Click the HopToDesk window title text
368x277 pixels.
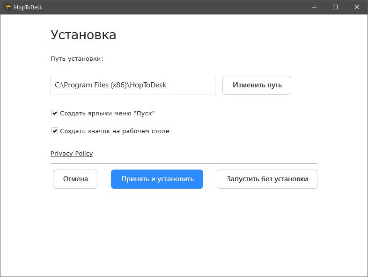point(28,7)
